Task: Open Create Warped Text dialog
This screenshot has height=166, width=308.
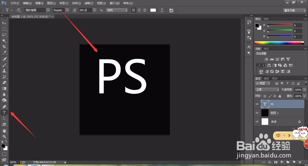Action: tap(162, 10)
